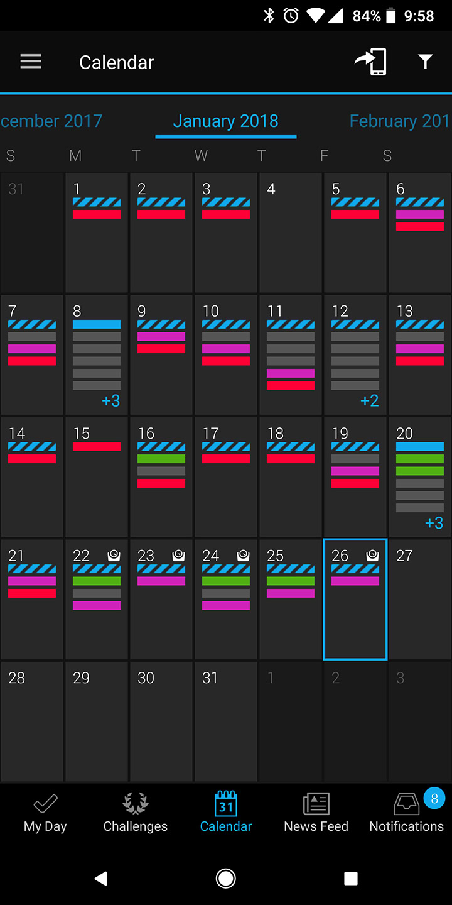Select the January 4 day cell
The height and width of the screenshot is (905, 452).
(291, 233)
